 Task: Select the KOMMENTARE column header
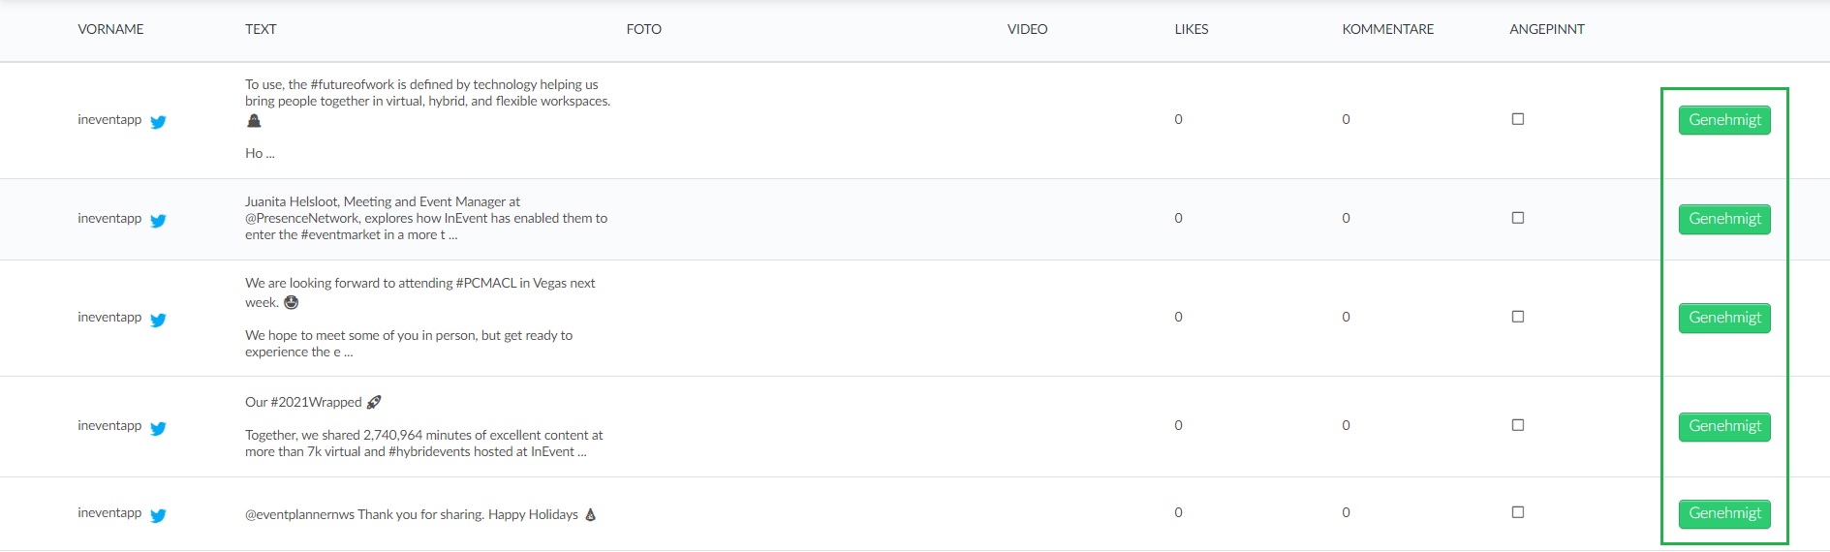point(1387,29)
